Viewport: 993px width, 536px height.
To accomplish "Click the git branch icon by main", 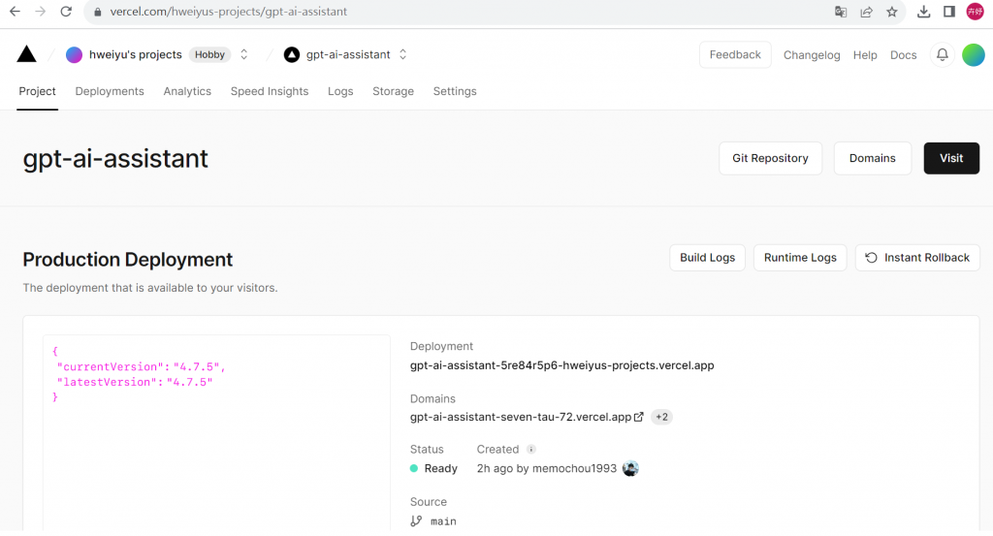I will pos(416,520).
